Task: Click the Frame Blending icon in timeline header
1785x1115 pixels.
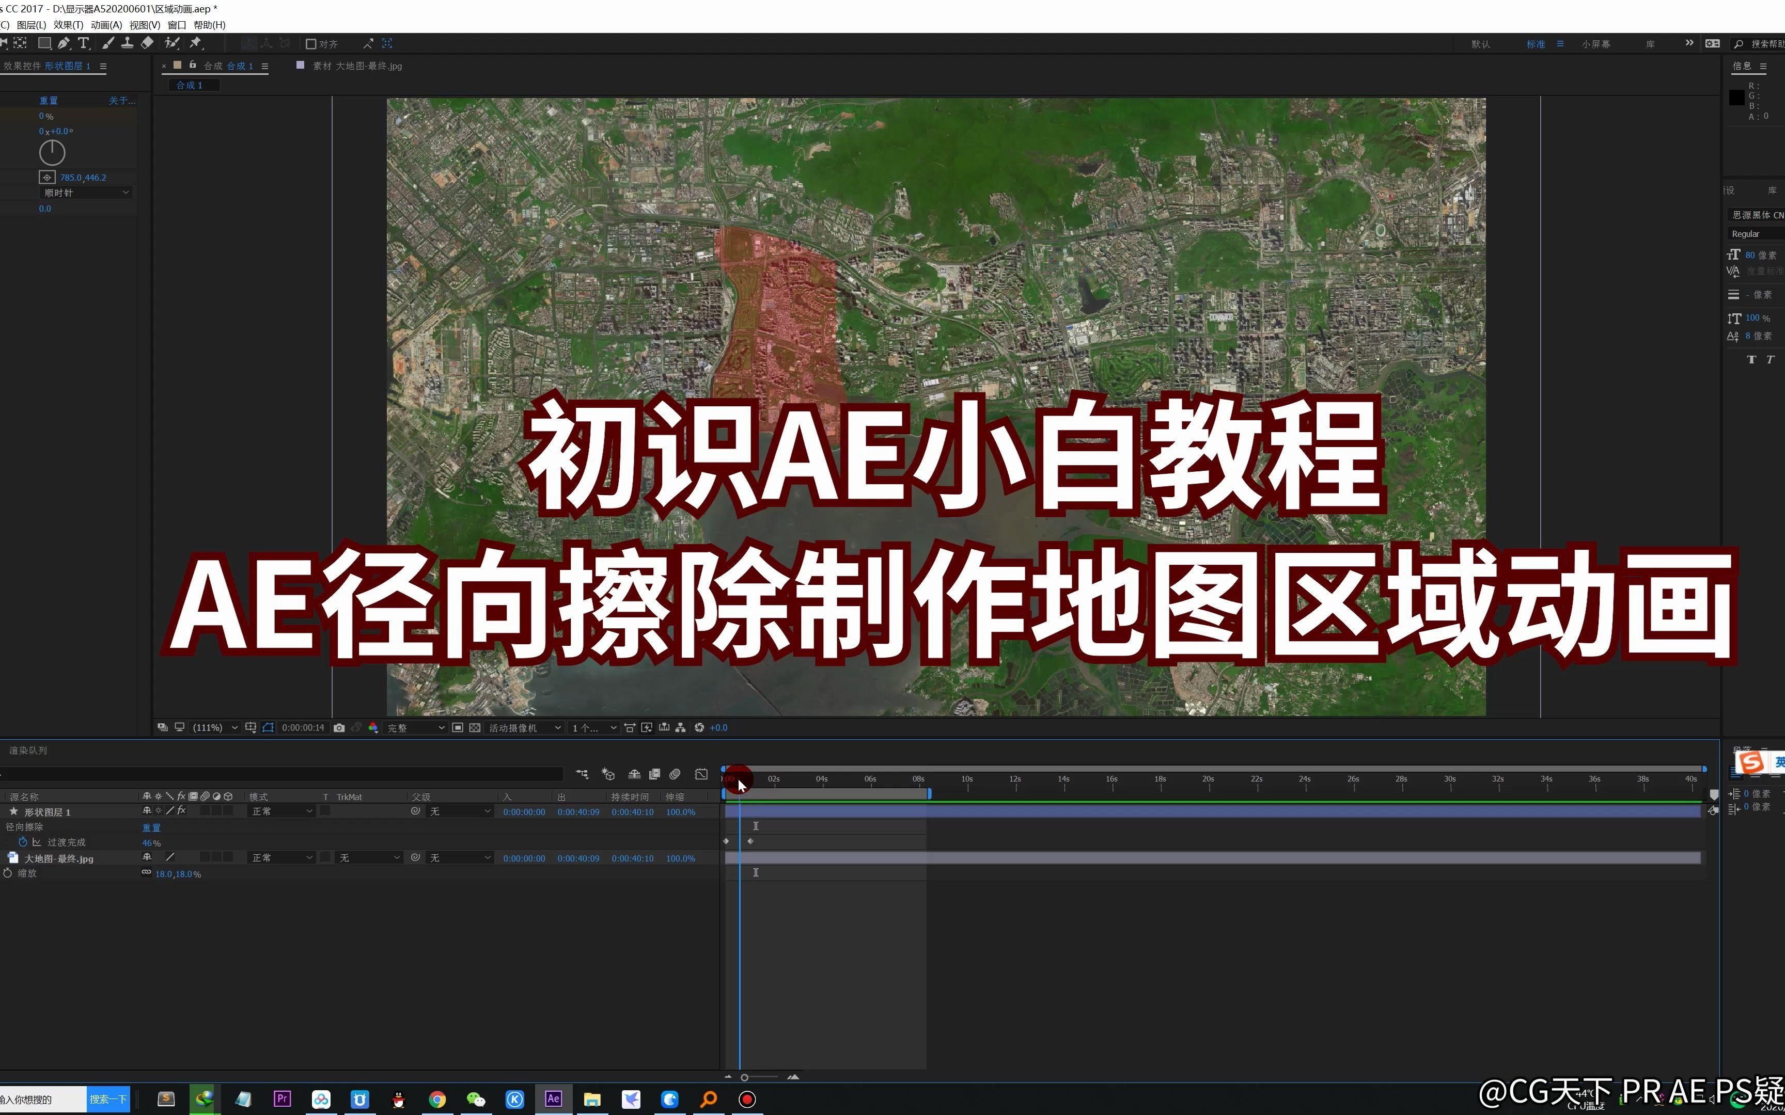Action: pyautogui.click(x=654, y=774)
